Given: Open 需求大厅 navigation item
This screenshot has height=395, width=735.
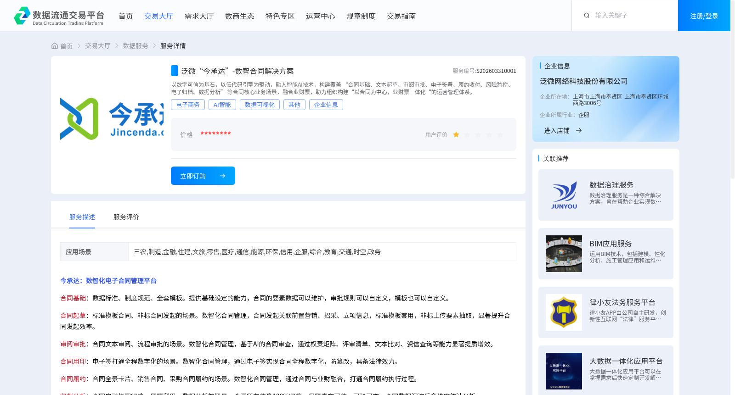Looking at the screenshot, I should click(x=199, y=16).
